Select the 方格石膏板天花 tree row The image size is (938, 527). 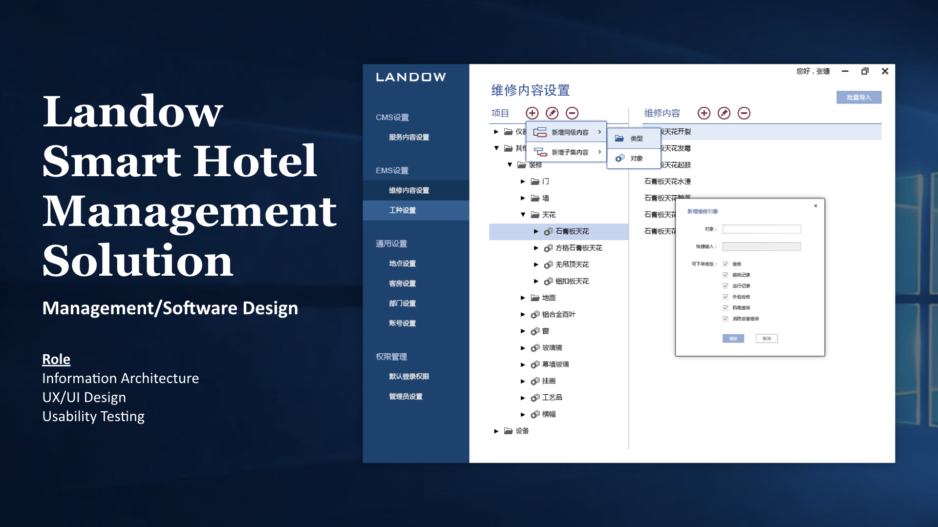(x=558, y=248)
